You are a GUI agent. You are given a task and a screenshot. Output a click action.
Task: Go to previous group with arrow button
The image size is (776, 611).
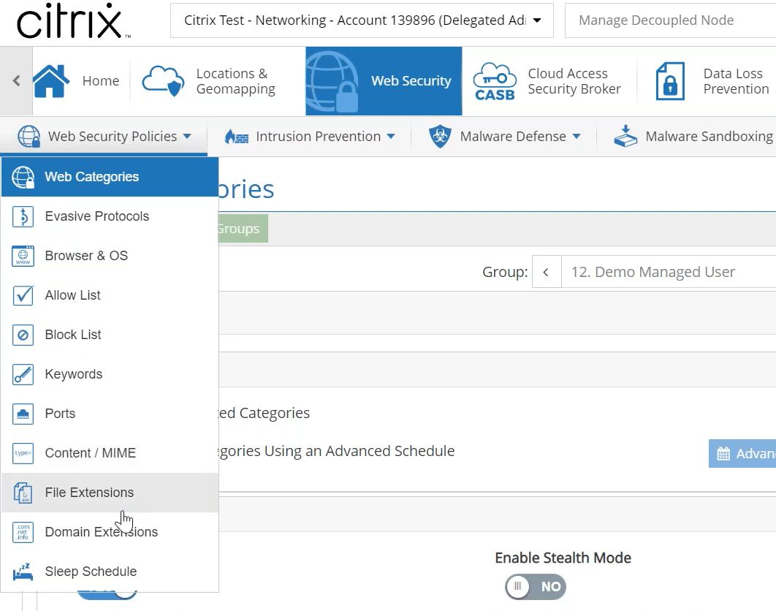click(546, 273)
